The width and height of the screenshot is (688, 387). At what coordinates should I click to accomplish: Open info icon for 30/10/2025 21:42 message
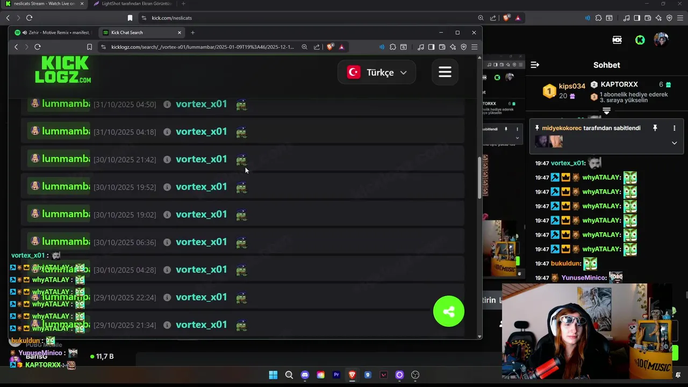[167, 159]
